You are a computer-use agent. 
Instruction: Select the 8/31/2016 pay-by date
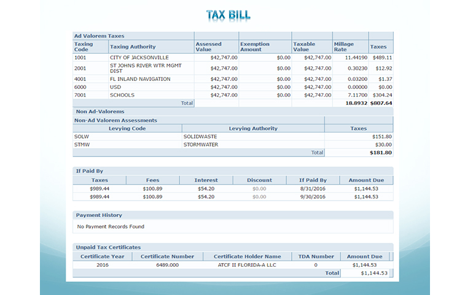(313, 189)
